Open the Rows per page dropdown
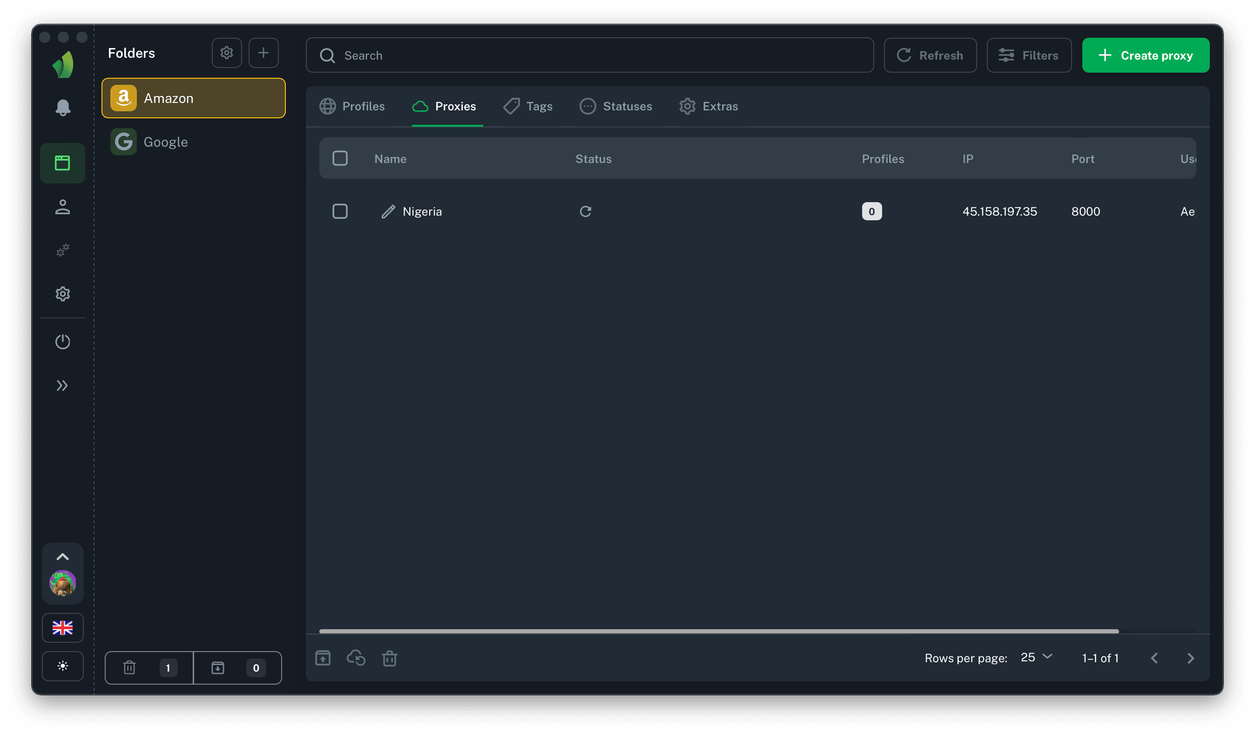The height and width of the screenshot is (734, 1255). [x=1036, y=658]
